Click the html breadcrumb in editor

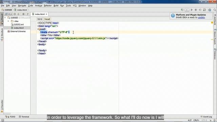pos(40,19)
